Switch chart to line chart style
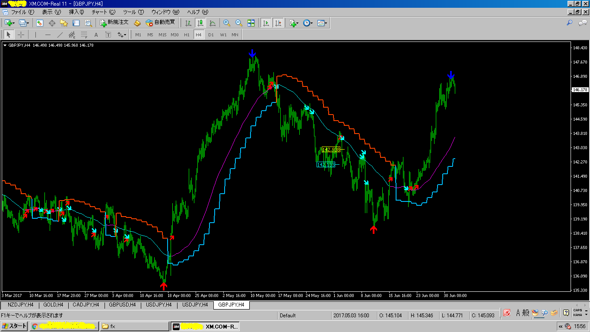The width and height of the screenshot is (590, 332). [213, 23]
